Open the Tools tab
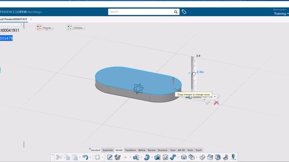 click(x=190, y=150)
